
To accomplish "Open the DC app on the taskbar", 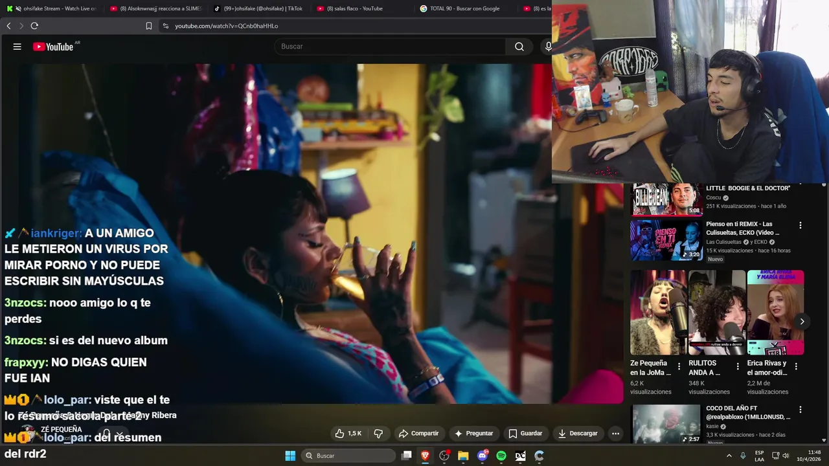I will [x=520, y=456].
